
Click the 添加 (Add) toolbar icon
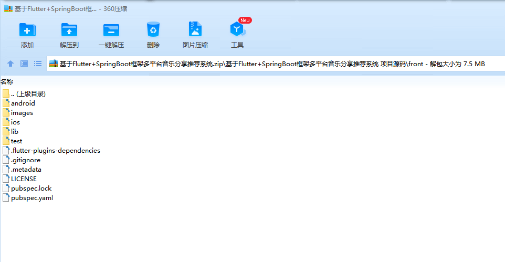27,30
